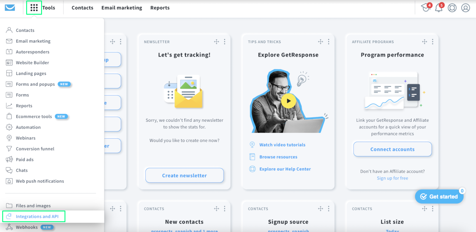Image resolution: width=476 pixels, height=232 pixels.
Task: Click the Browse resources document icon
Action: point(252,157)
